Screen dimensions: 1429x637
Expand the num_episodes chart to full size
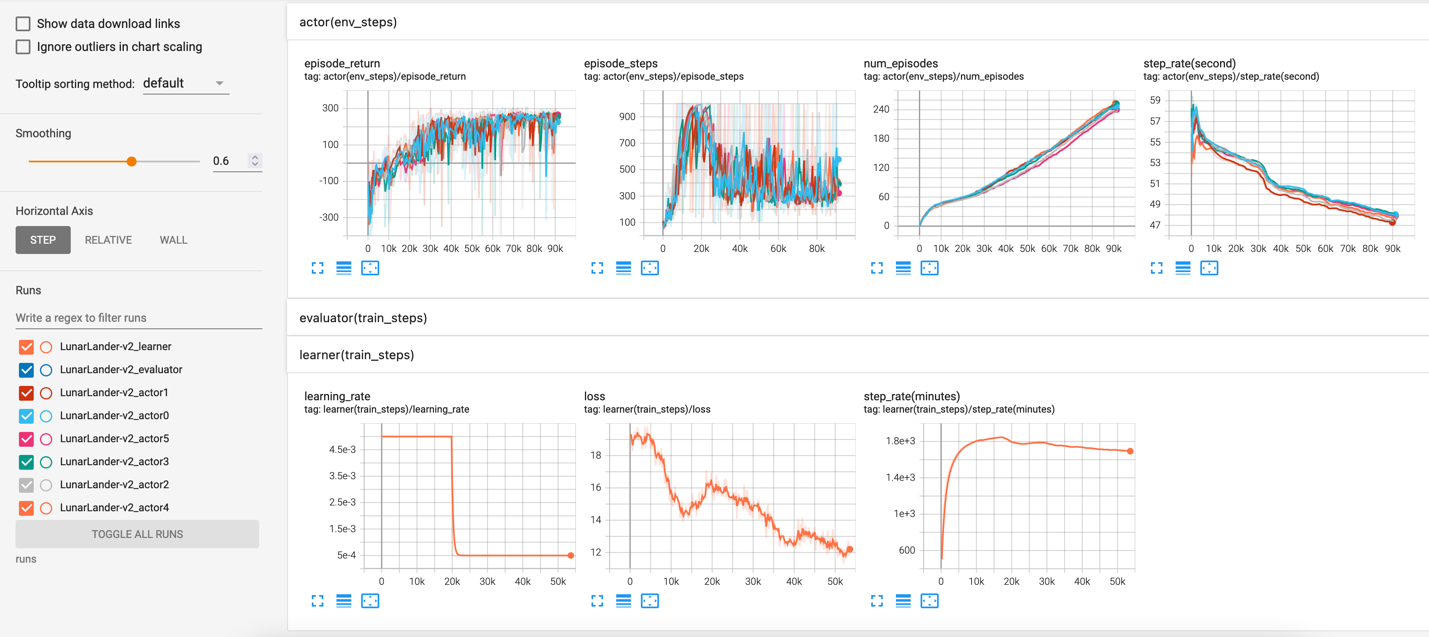click(x=877, y=268)
